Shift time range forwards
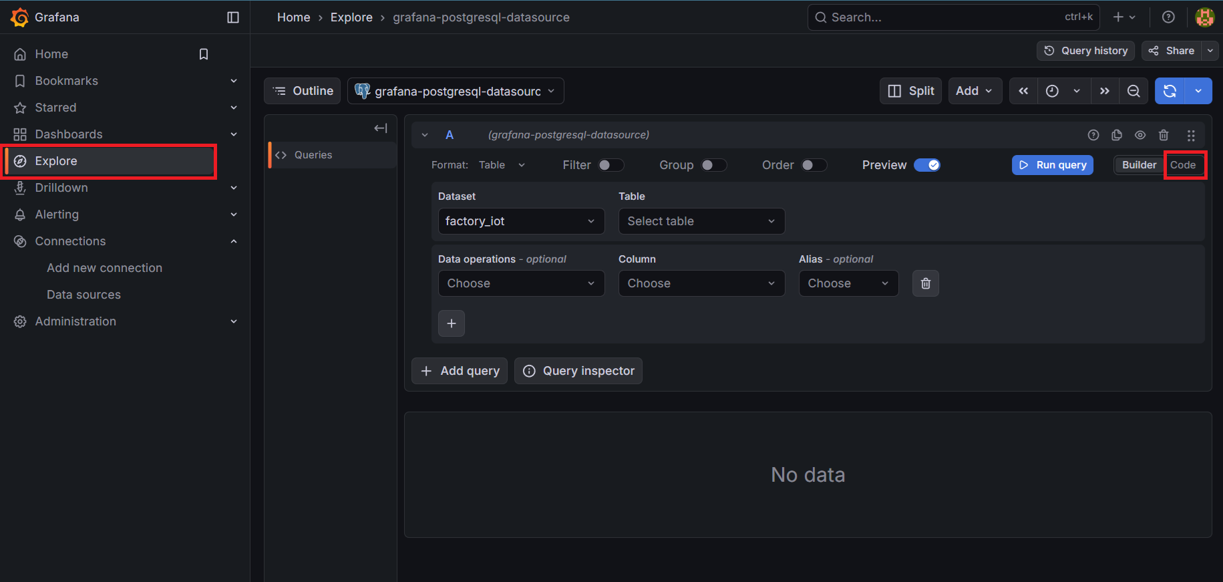 coord(1105,91)
